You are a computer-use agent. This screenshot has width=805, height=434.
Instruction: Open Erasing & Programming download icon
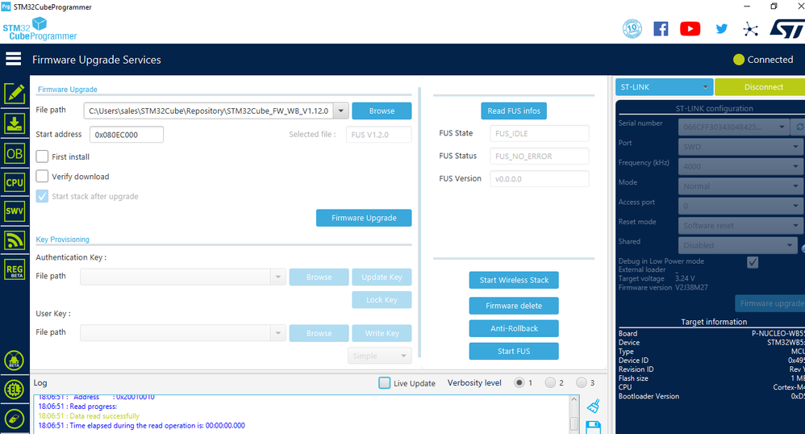15,123
